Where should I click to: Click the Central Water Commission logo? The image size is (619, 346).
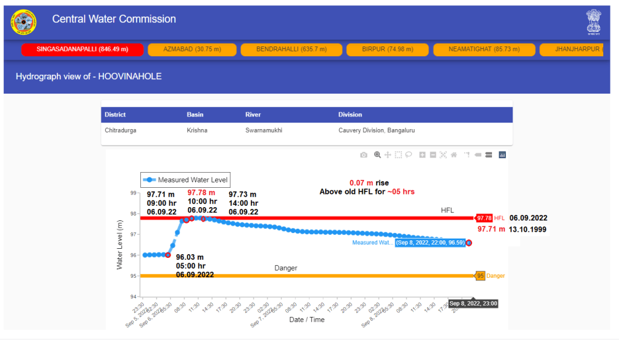[x=24, y=22]
